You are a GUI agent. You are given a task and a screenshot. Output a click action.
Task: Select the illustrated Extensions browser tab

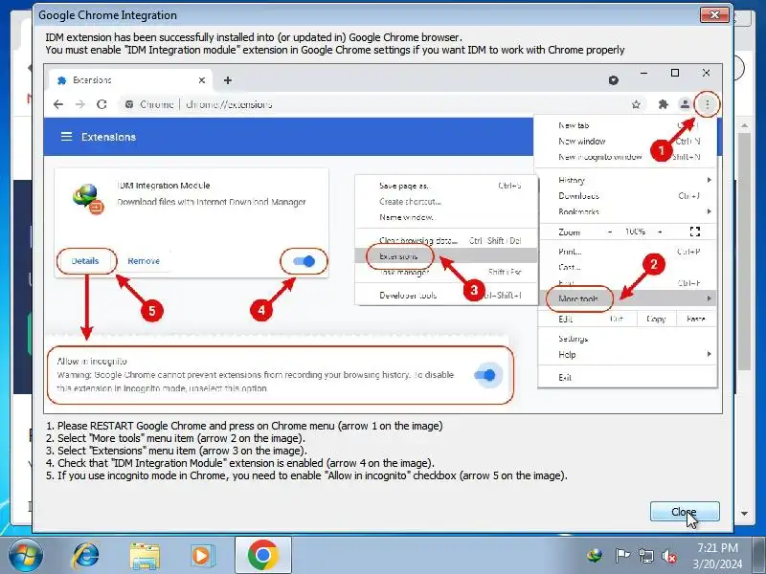130,80
